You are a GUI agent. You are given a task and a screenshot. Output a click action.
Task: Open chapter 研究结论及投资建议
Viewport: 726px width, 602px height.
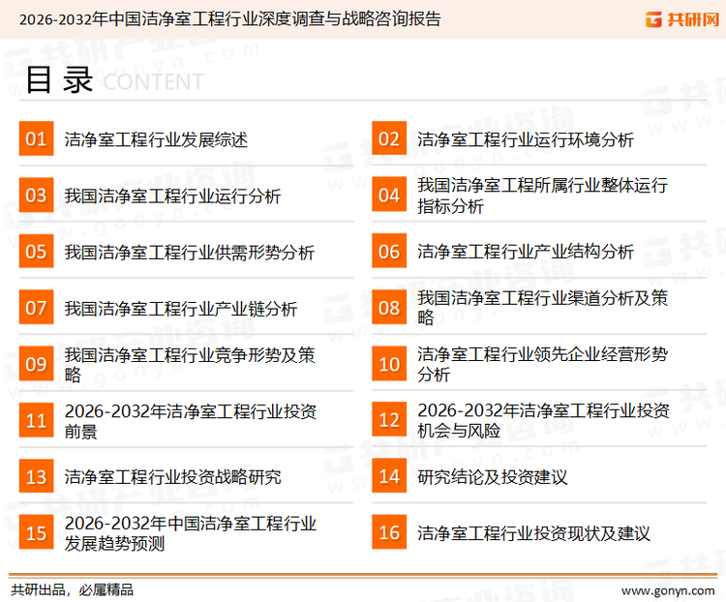coord(492,477)
